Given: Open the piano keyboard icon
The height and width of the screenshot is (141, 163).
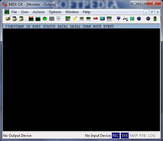Looking at the screenshot, I should [x=109, y=19].
